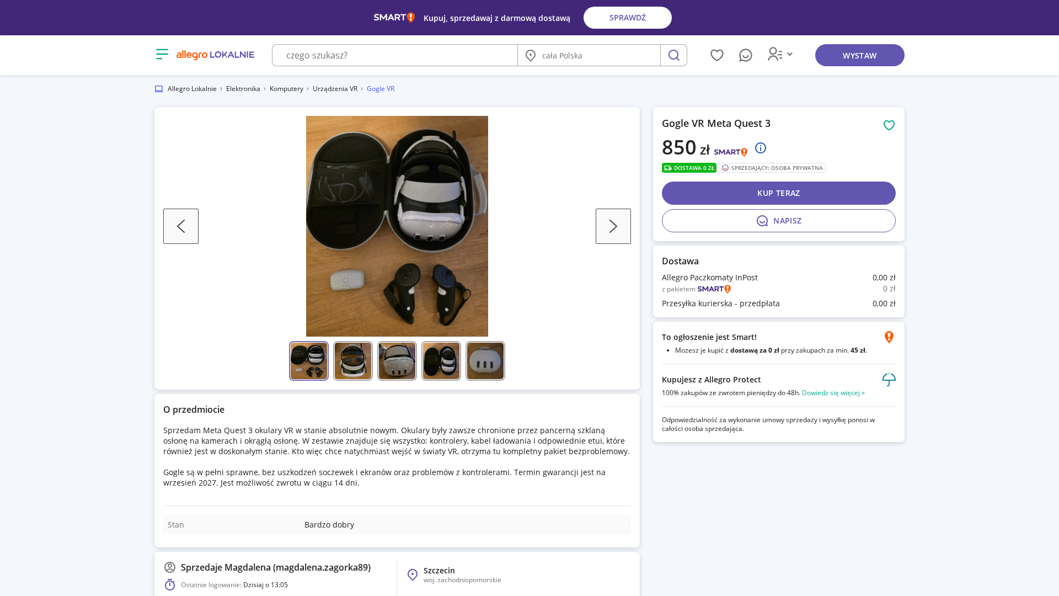Show Smart price info icon
1059x596 pixels.
(x=761, y=148)
